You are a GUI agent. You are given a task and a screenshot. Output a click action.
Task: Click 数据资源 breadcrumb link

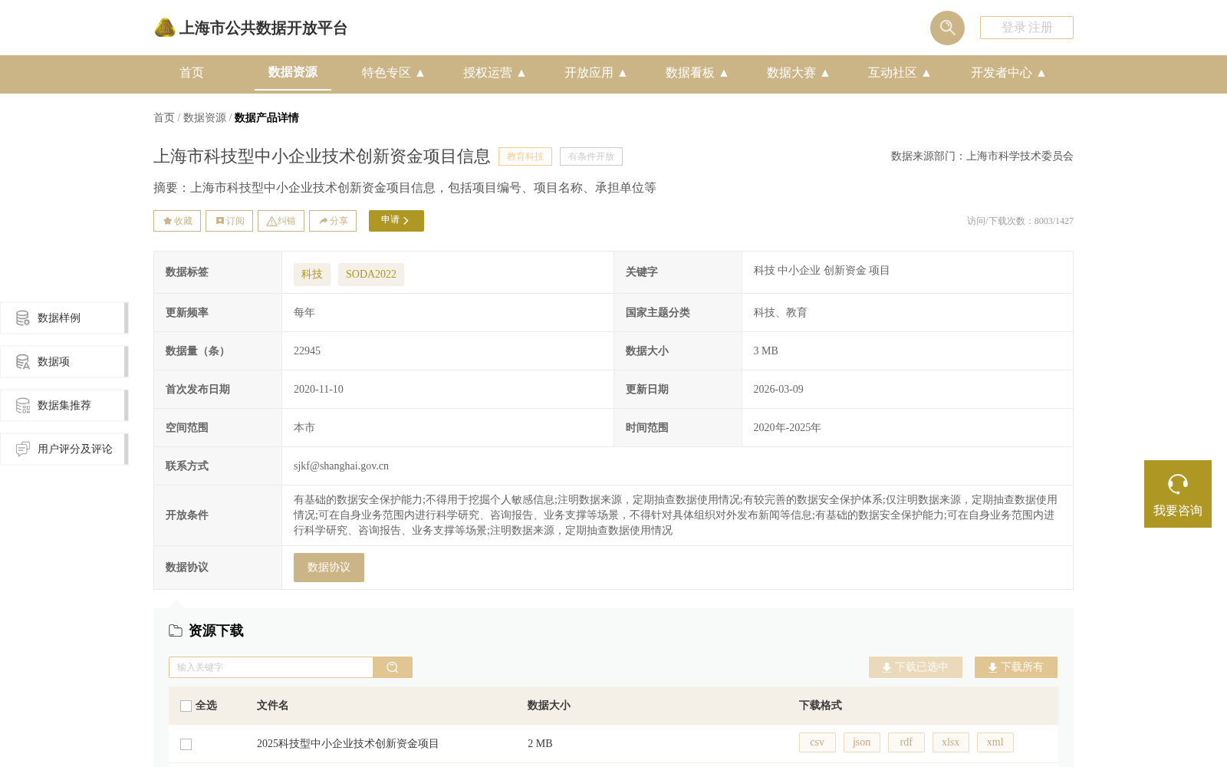pos(205,118)
